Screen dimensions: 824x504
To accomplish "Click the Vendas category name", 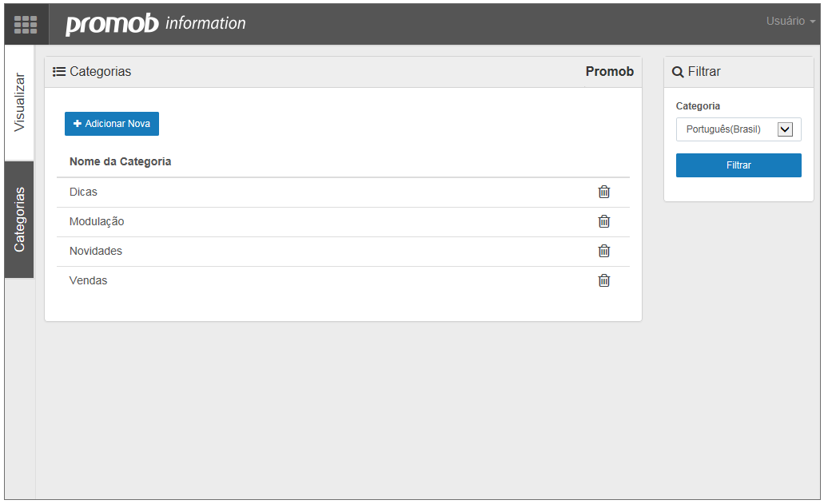I will [88, 280].
